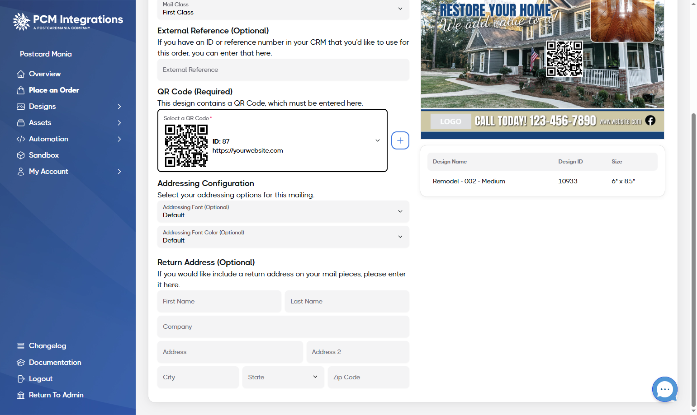697x415 pixels.
Task: Click the Overview home icon
Action: point(21,74)
